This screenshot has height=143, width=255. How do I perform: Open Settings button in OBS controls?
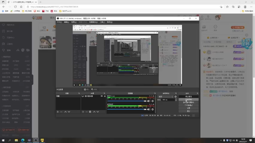[188, 108]
